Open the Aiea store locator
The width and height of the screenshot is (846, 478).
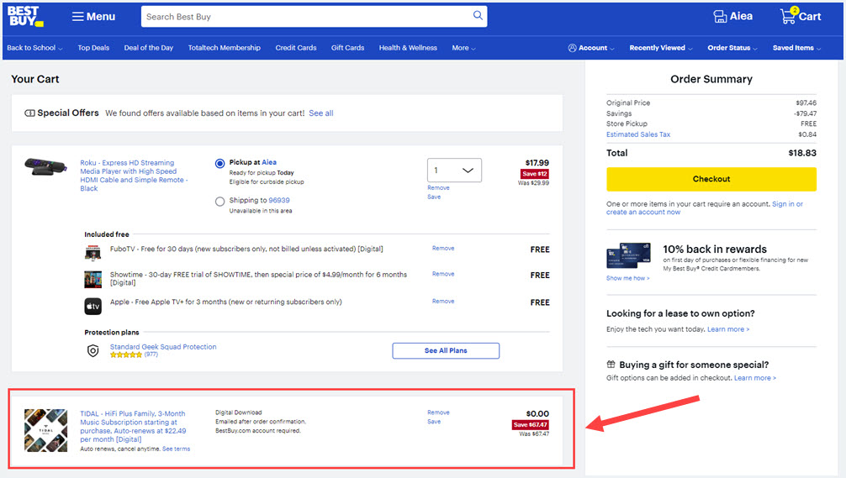[732, 16]
